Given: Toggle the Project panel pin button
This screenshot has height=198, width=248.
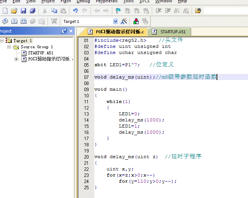Looking at the screenshot, I should [64, 31].
